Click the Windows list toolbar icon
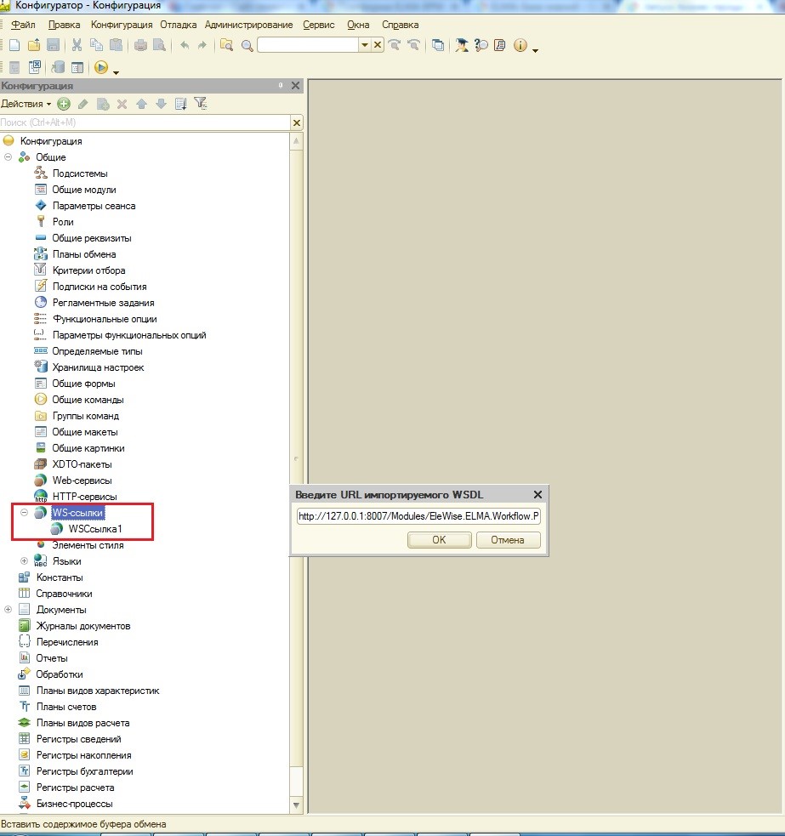This screenshot has height=836, width=785. click(438, 45)
